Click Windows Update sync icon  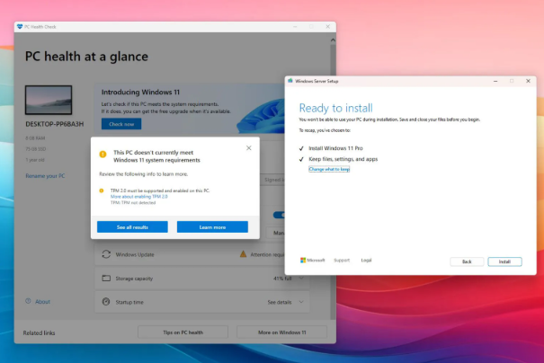click(x=106, y=254)
